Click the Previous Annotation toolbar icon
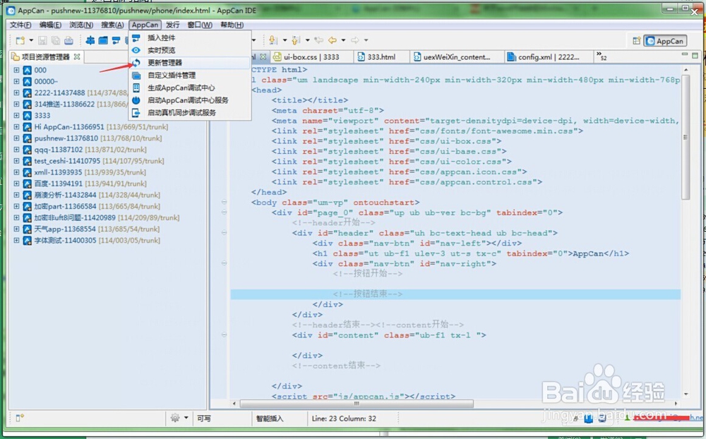Screen dimensions: 706x439 [296, 40]
